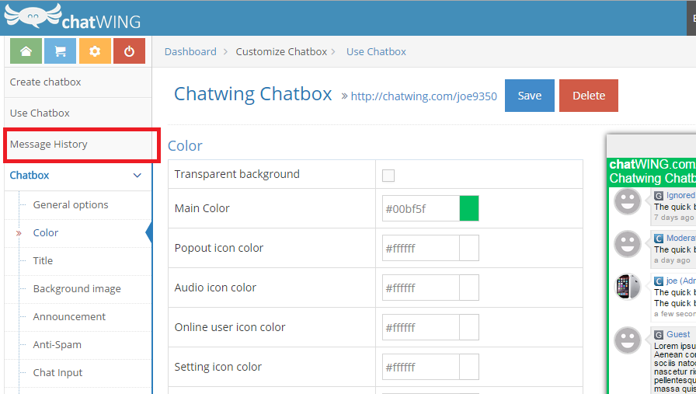Click the Guest's smiley avatar
Screen dimensions: 696x394
tap(627, 340)
